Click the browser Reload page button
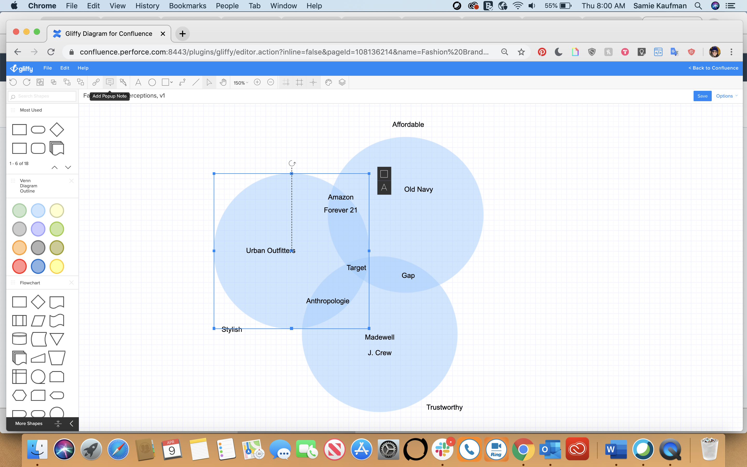Viewport: 747px width, 467px height. pos(51,52)
